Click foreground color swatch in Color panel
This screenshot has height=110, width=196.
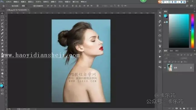pos(165,16)
